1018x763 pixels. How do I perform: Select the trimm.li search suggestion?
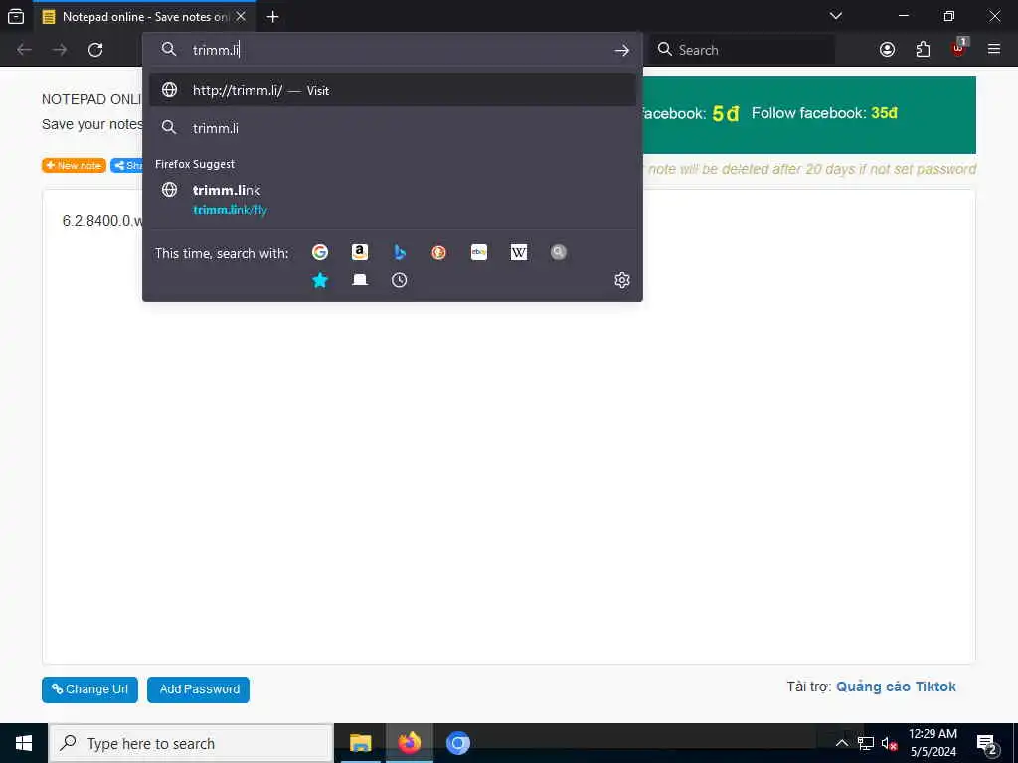(393, 128)
